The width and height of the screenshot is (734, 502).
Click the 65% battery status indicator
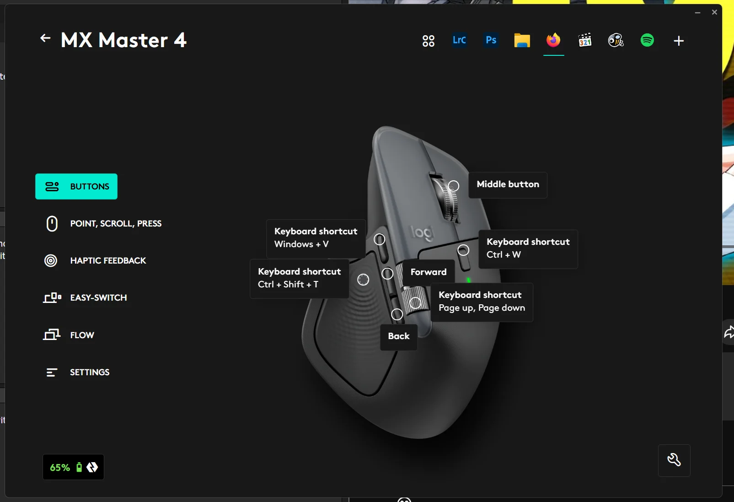[73, 467]
